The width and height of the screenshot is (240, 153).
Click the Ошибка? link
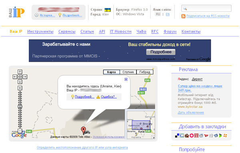click(x=109, y=97)
